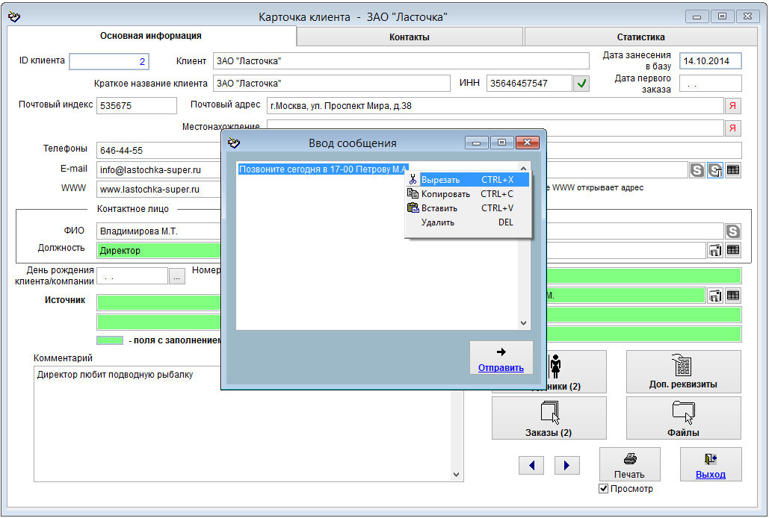Viewport: 769px width, 518px height.
Task: Click the E-mail field
Action: (159, 170)
